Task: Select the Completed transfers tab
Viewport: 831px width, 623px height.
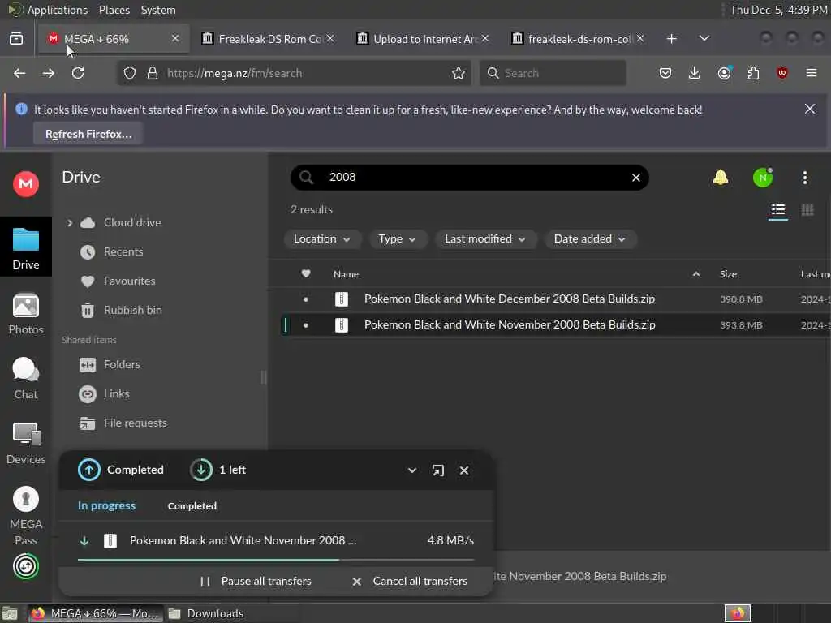Action: tap(192, 506)
